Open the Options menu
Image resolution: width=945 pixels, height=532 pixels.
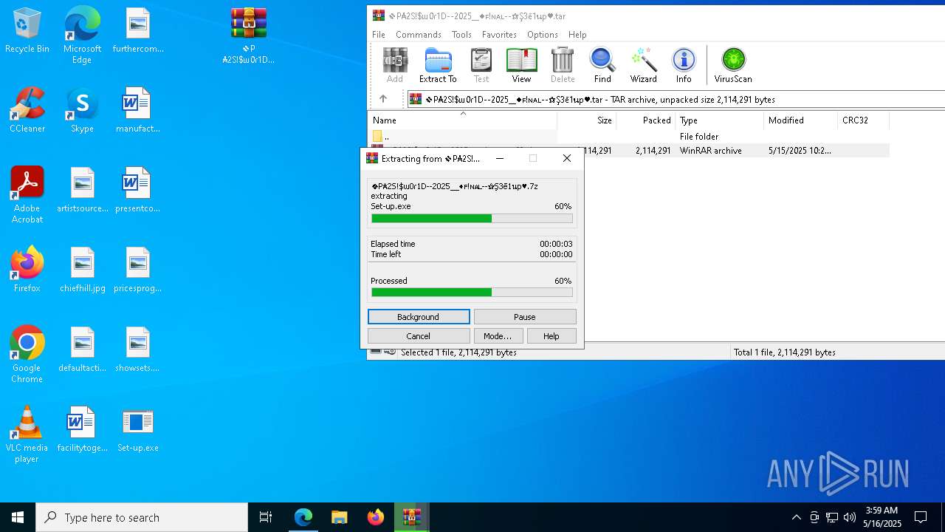coord(543,35)
